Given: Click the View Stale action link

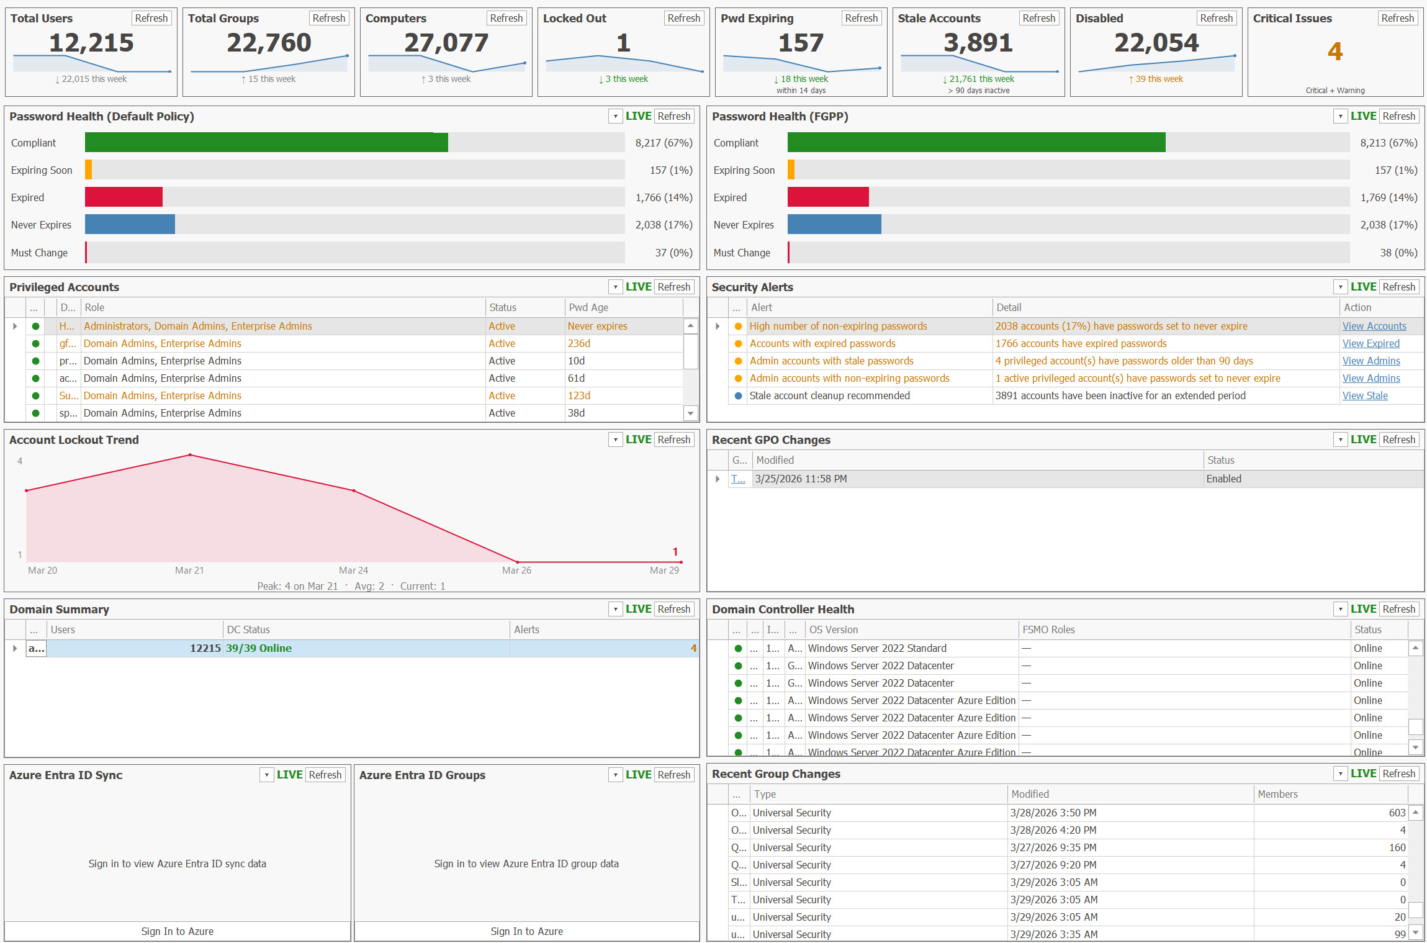Looking at the screenshot, I should click(x=1365, y=395).
